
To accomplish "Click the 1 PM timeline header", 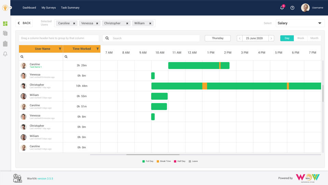I will click(x=211, y=53).
